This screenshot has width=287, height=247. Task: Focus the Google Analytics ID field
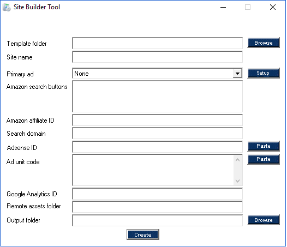pyautogui.click(x=157, y=194)
